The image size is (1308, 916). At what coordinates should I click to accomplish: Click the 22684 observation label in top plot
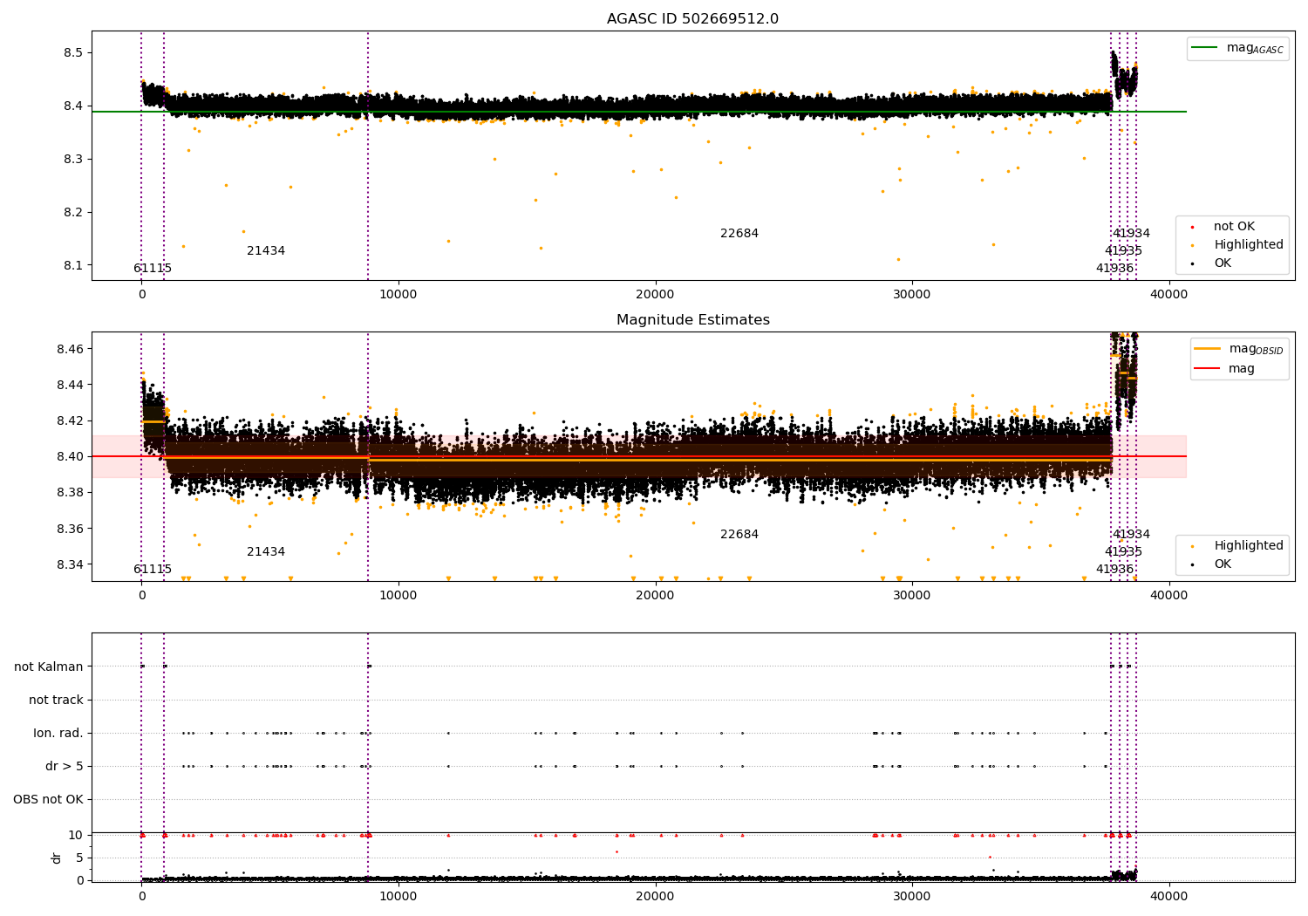tap(739, 234)
